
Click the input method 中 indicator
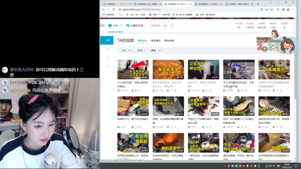click(x=274, y=166)
